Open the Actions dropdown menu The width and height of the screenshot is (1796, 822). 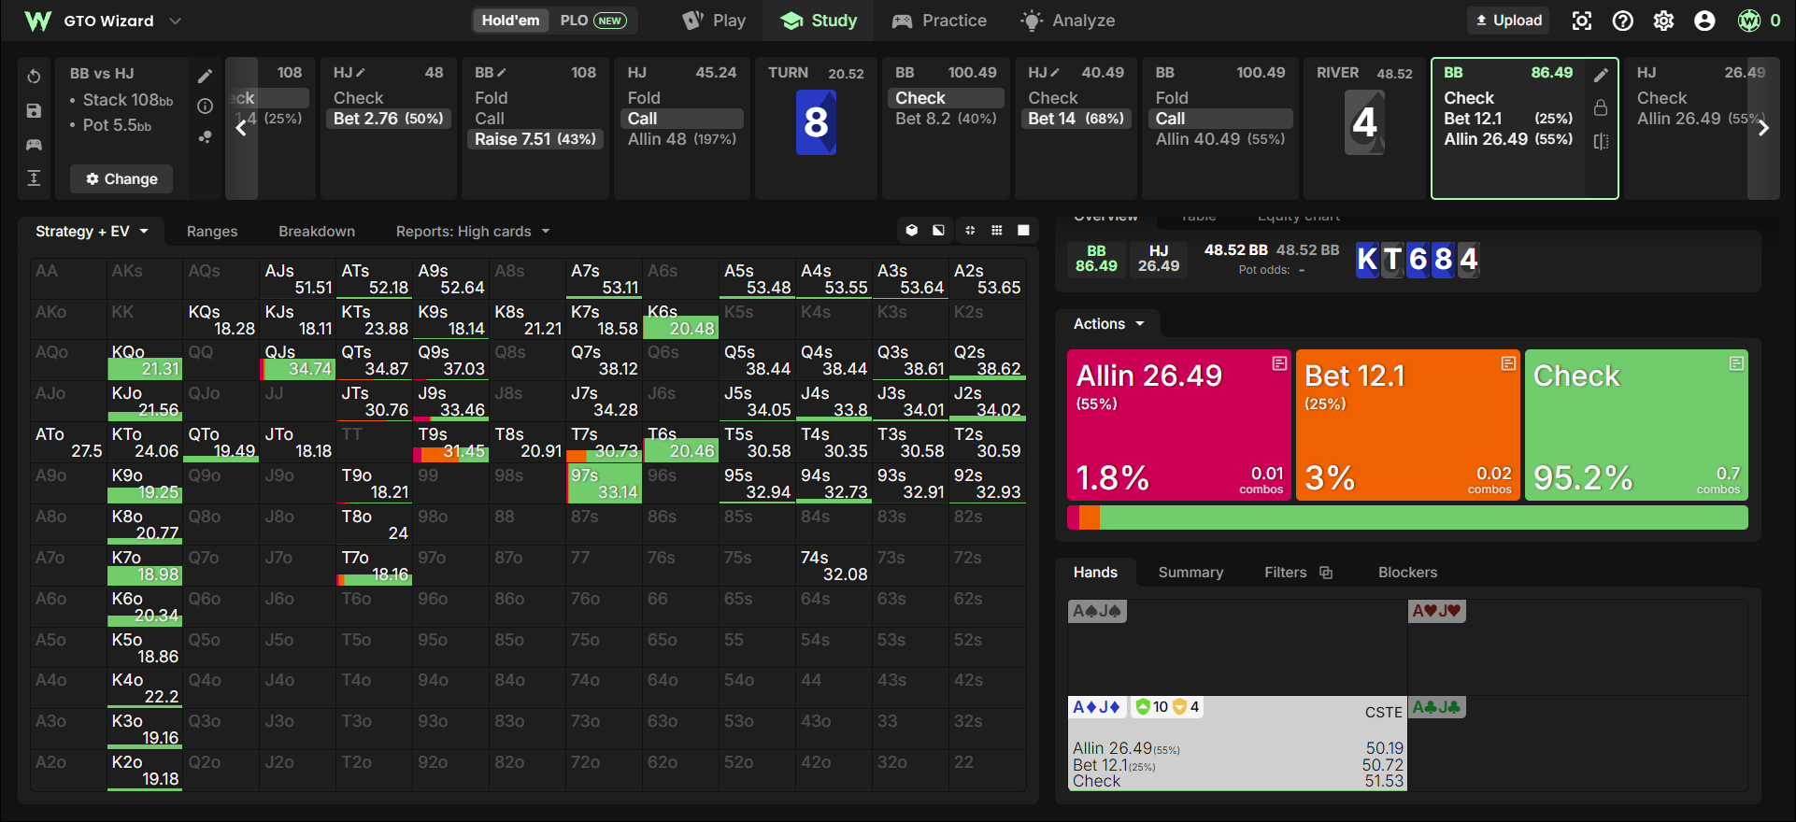point(1108,324)
